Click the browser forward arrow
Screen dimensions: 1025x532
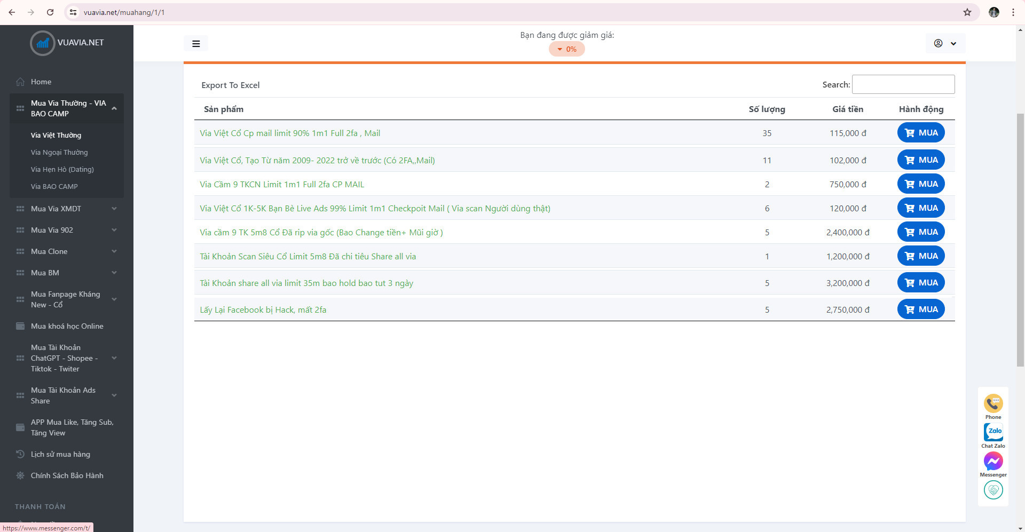[31, 12]
